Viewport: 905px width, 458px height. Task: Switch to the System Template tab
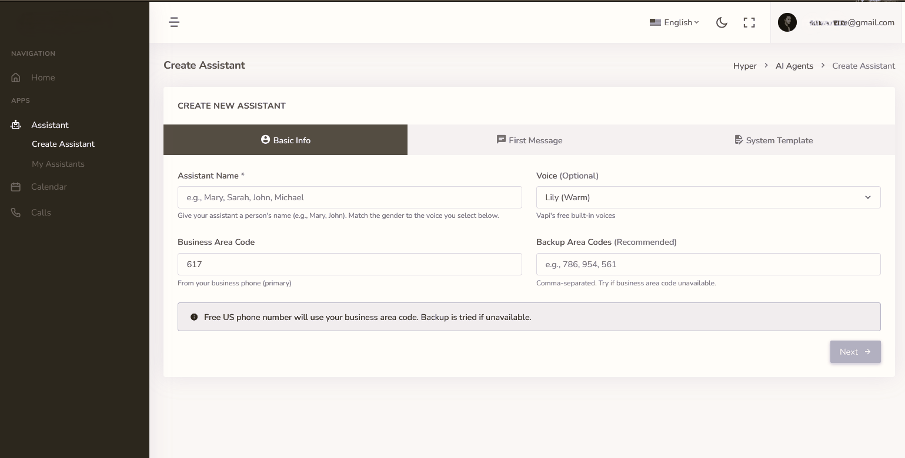[x=773, y=140]
